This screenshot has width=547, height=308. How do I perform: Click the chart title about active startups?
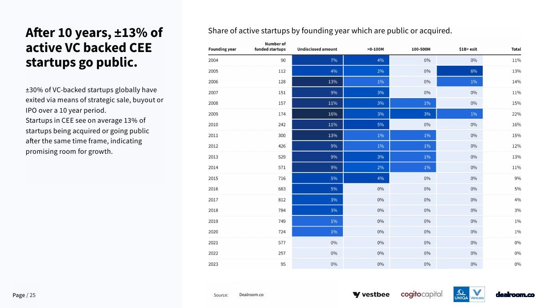330,31
